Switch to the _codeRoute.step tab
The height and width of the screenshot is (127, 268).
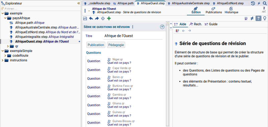tap(97, 3)
